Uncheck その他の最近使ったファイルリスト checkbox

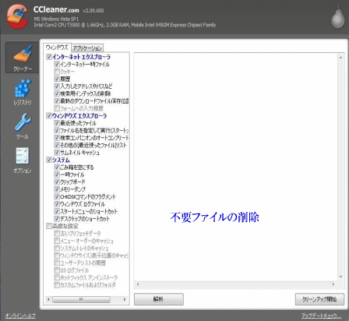pyautogui.click(x=57, y=145)
